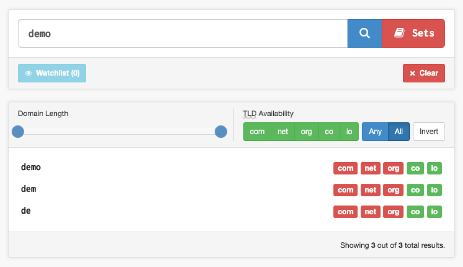Viewport: 463px width, 267px height.
Task: Toggle the io TLD availability filter
Action: (x=349, y=131)
